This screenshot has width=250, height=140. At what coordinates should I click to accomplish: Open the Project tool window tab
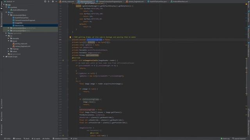click(x=2, y=5)
